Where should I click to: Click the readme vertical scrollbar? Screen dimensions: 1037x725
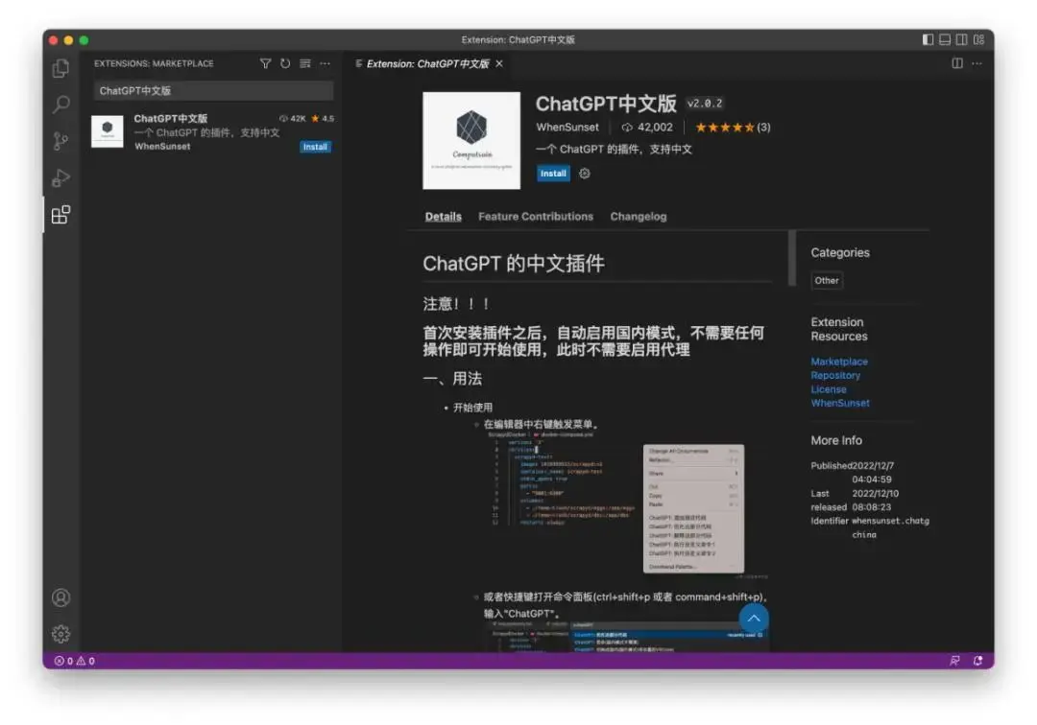coord(791,258)
